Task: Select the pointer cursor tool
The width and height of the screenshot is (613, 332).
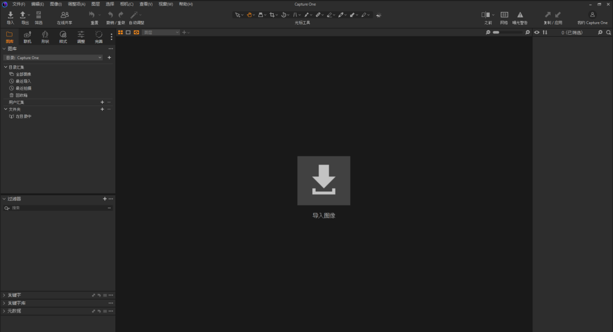Action: pos(237,15)
